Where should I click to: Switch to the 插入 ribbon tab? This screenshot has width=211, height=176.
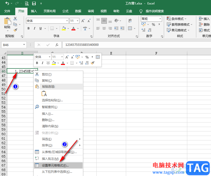click(34, 11)
